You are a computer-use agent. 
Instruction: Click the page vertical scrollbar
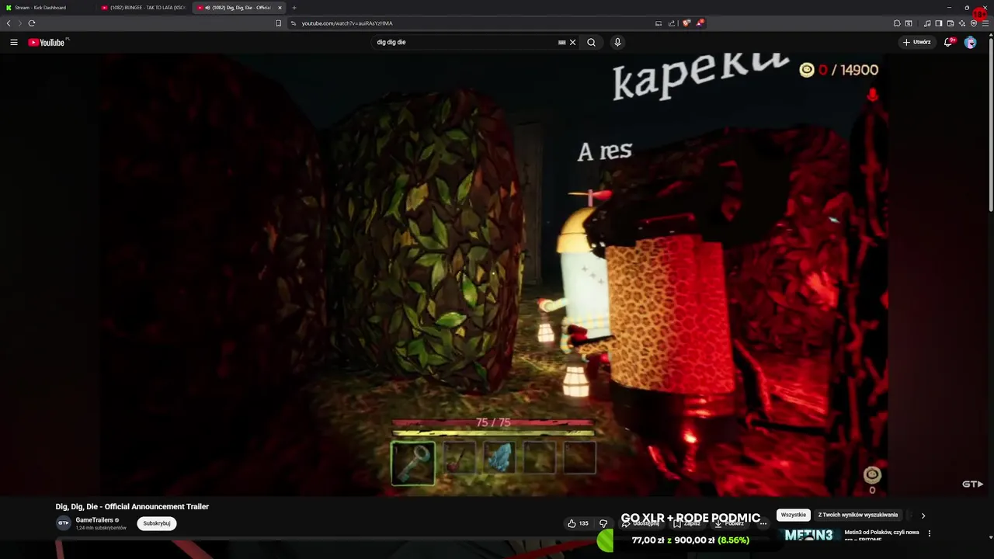(991, 124)
